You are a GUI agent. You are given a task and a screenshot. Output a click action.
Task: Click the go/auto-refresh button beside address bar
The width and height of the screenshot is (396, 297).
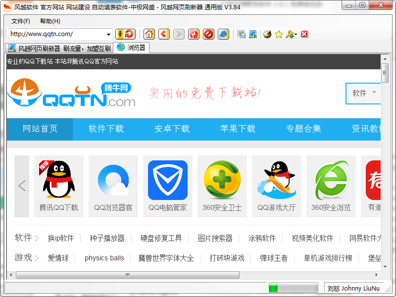(x=125, y=34)
